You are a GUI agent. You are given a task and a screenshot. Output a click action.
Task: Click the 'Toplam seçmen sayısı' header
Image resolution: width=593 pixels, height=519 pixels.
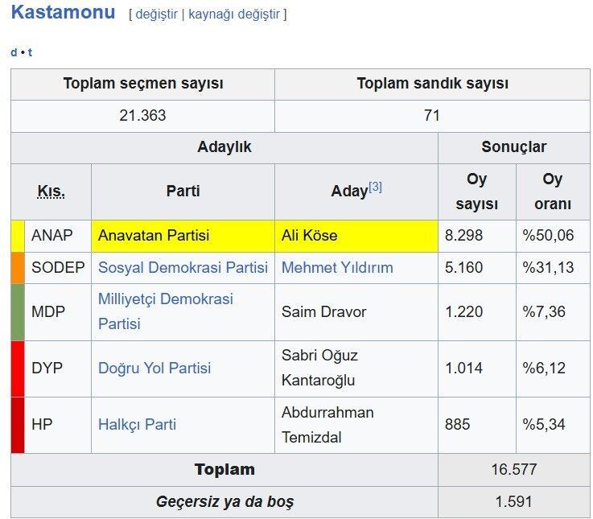pos(142,84)
